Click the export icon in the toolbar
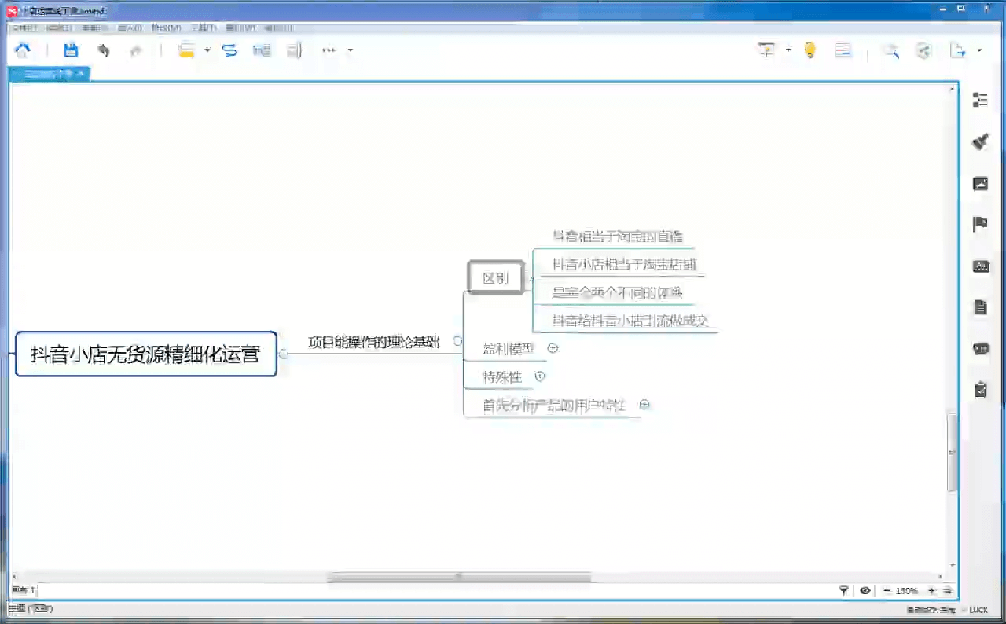This screenshot has width=1006, height=624. coord(958,50)
